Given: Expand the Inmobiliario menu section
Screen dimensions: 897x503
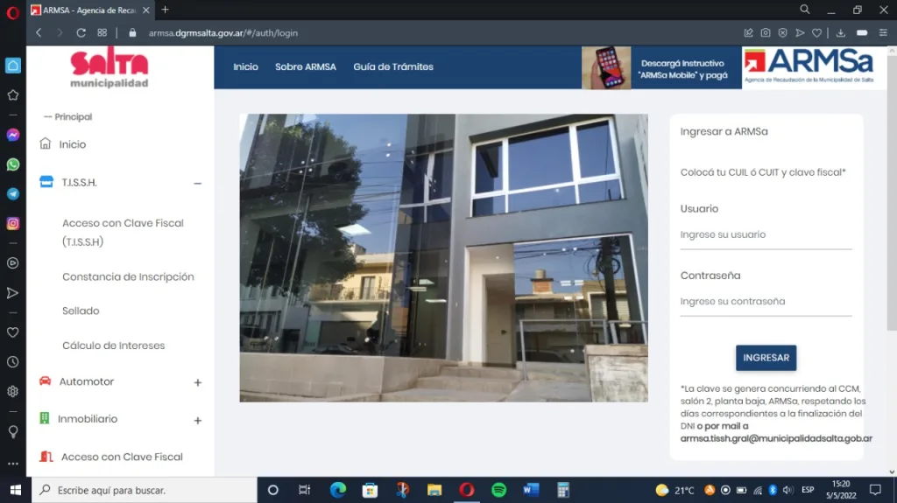Looking at the screenshot, I should click(197, 421).
